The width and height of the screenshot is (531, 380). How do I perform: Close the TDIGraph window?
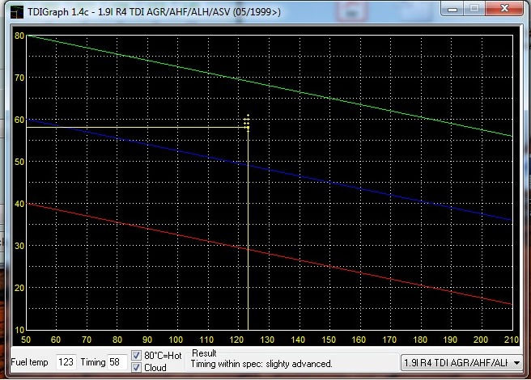(x=504, y=7)
